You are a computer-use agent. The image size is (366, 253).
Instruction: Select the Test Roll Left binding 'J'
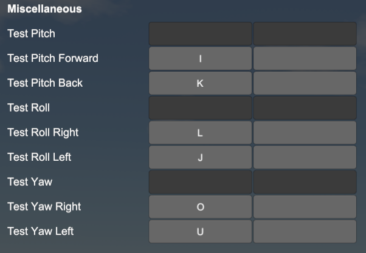tap(200, 157)
